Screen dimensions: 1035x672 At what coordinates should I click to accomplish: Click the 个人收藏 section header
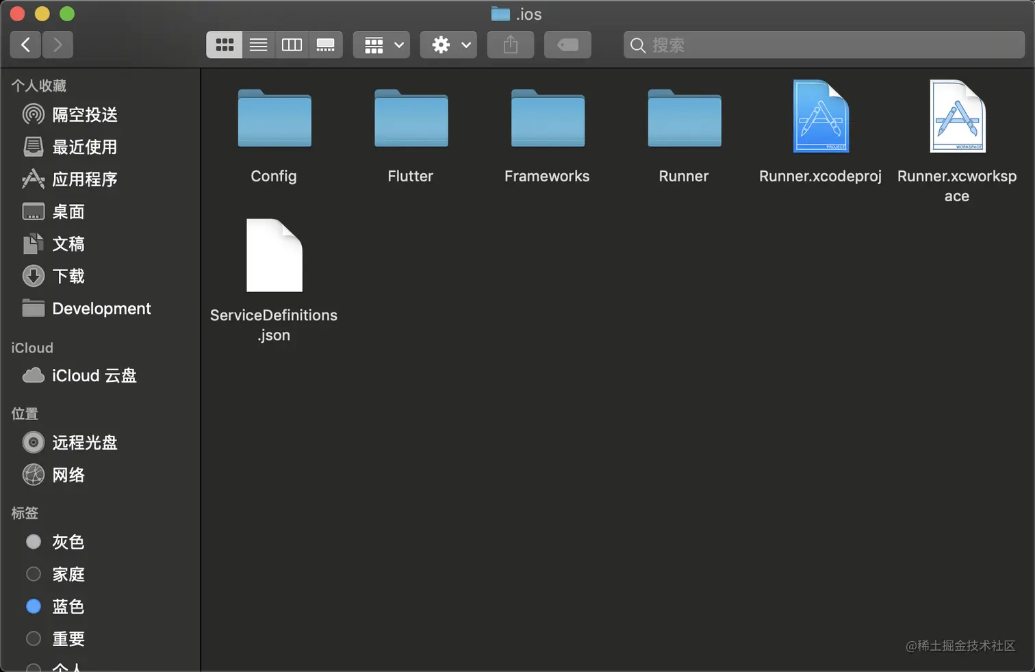click(x=39, y=86)
